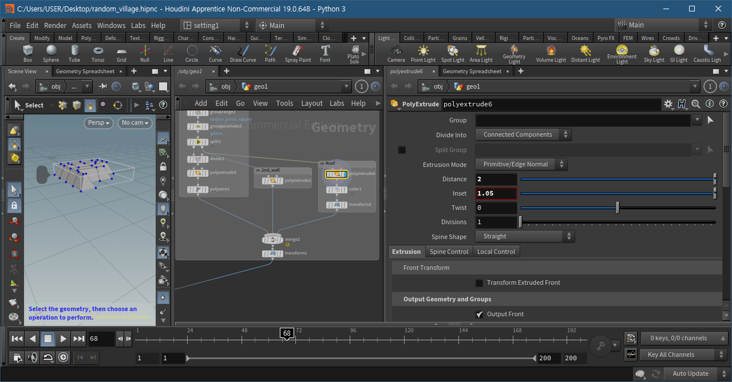This screenshot has width=732, height=382.
Task: Click the node name field polyextrude6
Action: tap(552, 104)
